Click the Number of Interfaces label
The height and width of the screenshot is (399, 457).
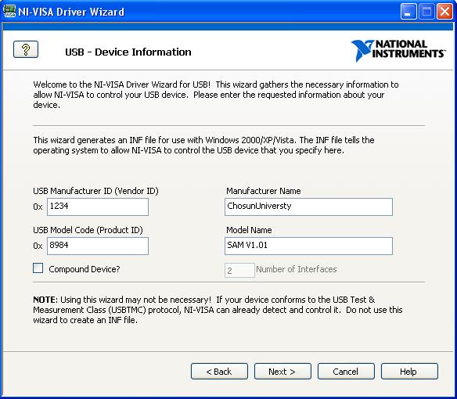tap(296, 269)
